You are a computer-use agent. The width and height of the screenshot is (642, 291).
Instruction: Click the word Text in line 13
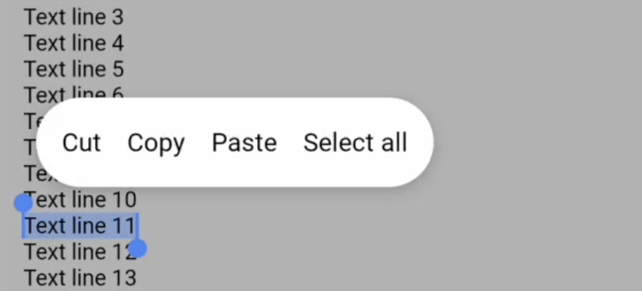coord(45,279)
